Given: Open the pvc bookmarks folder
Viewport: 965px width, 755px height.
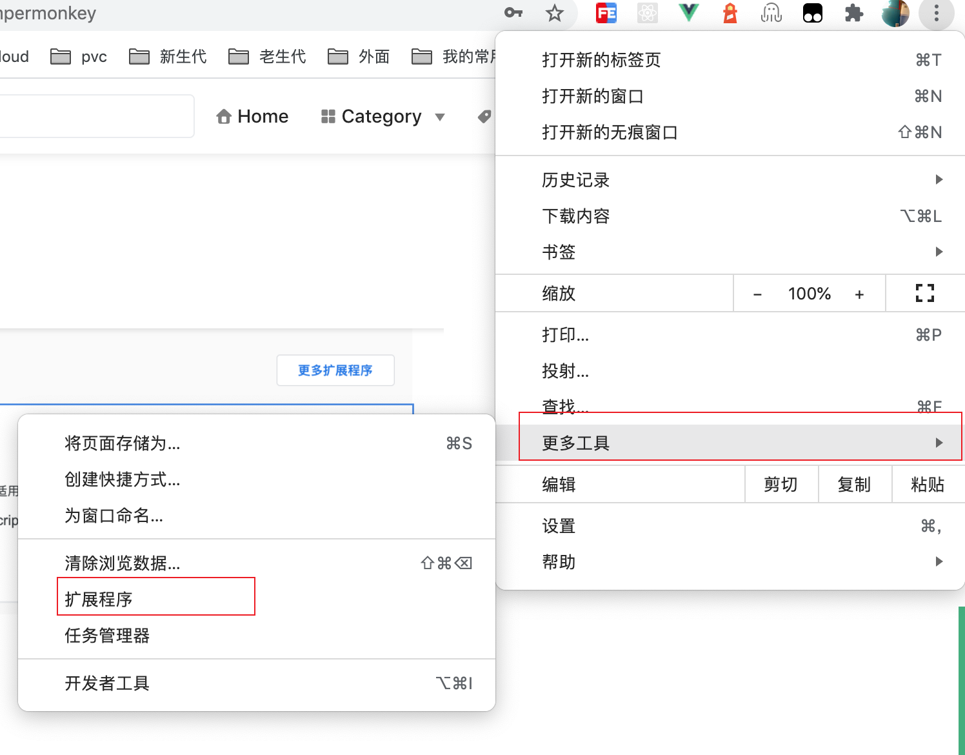Looking at the screenshot, I should (79, 57).
